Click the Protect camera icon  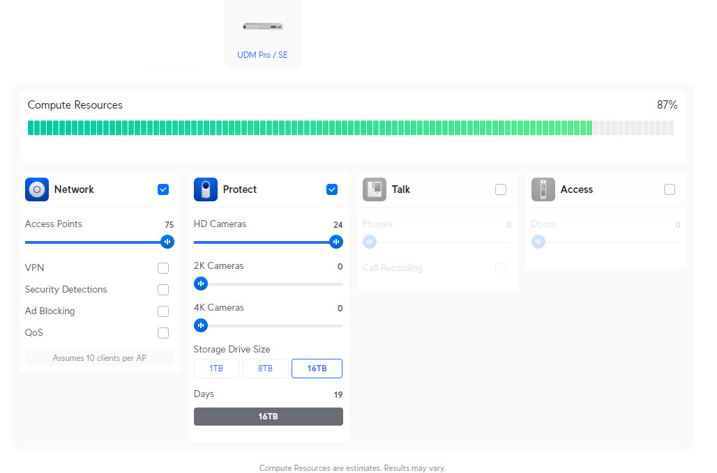(205, 189)
